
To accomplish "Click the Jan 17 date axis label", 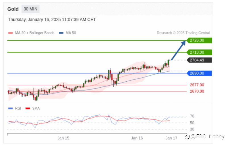I will 171,138.
